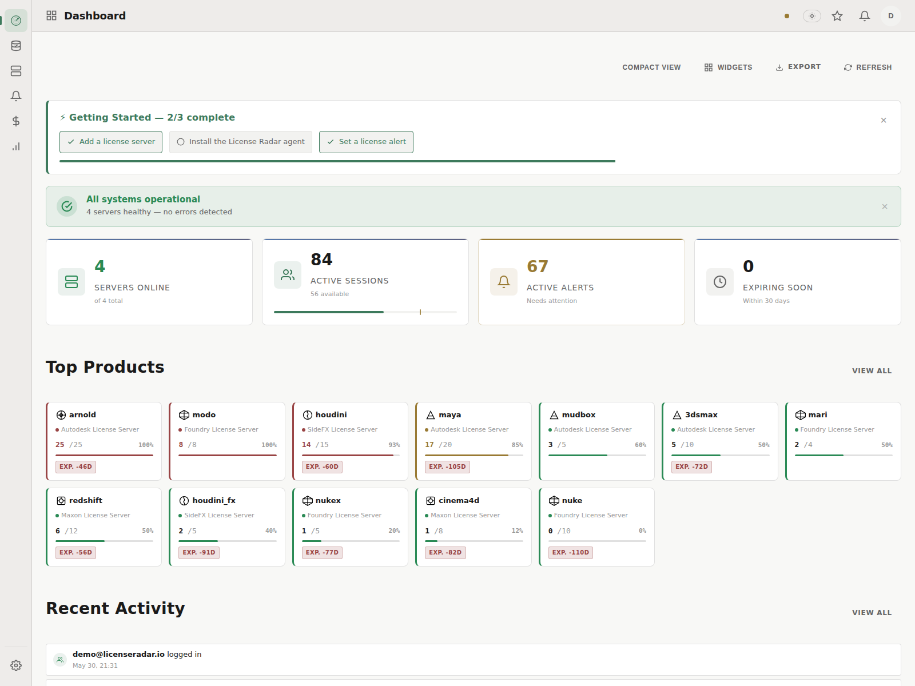The height and width of the screenshot is (686, 915).
Task: Switch to Compact View
Action: tap(651, 67)
